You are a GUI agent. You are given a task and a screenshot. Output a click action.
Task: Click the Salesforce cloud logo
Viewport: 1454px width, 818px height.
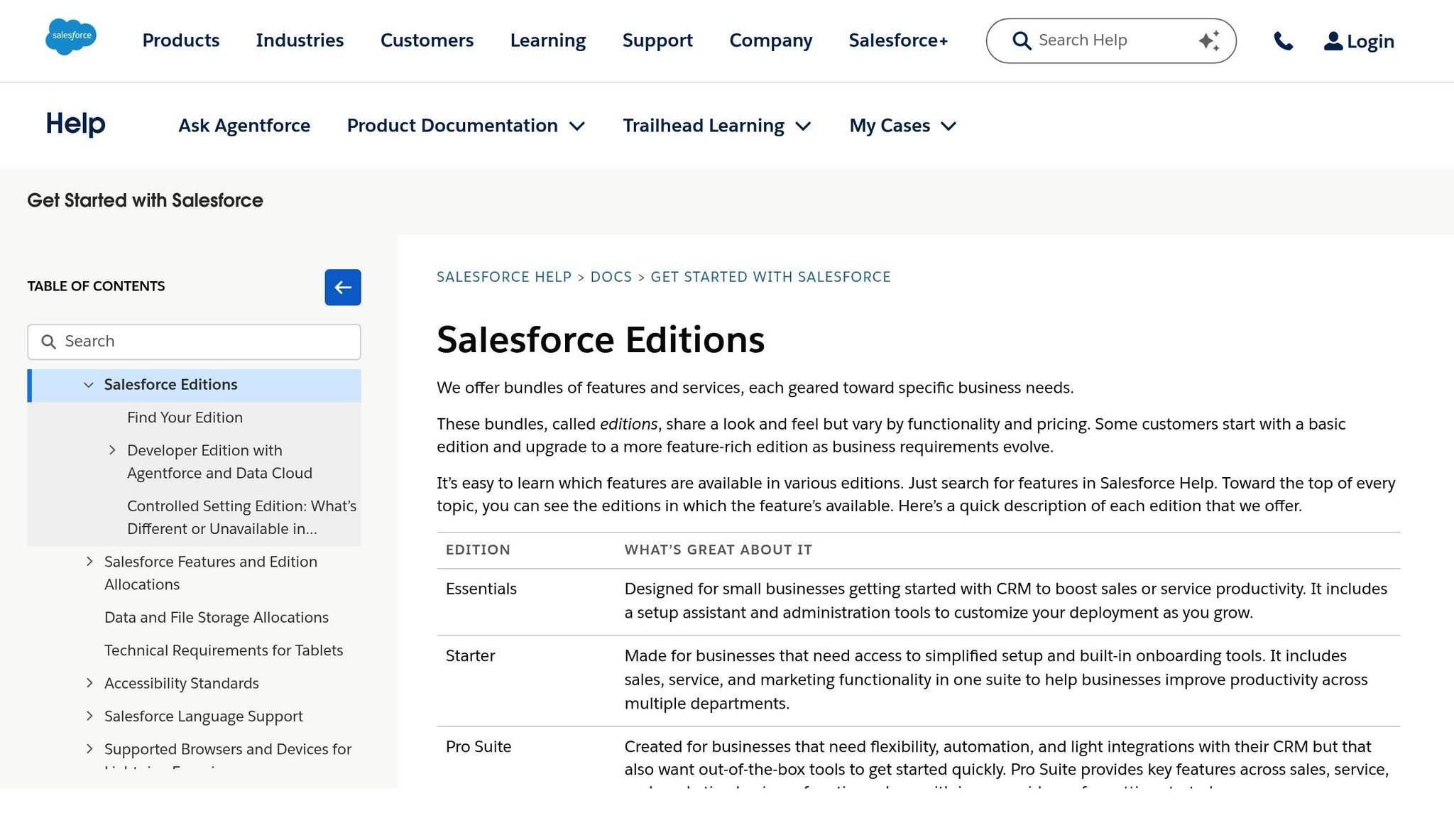tap(70, 37)
